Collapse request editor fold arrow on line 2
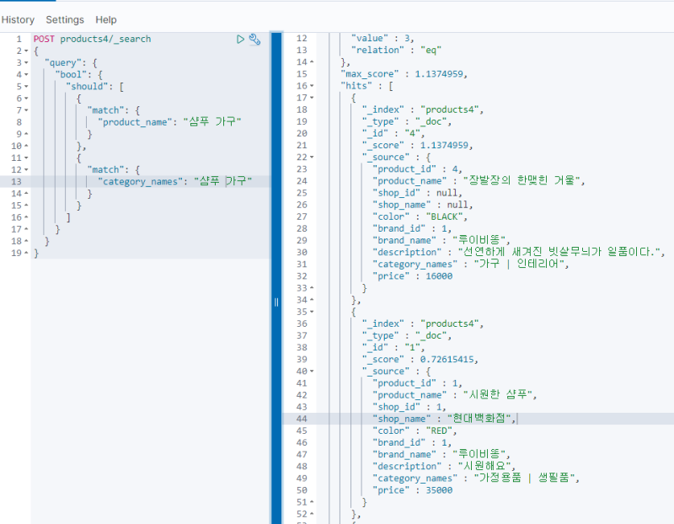Screen dimensions: 674x524 coord(26,51)
